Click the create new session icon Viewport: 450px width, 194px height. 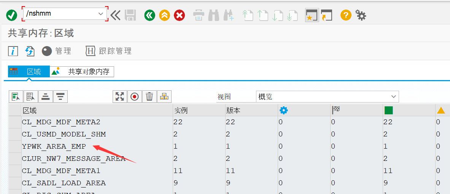pyautogui.click(x=312, y=15)
